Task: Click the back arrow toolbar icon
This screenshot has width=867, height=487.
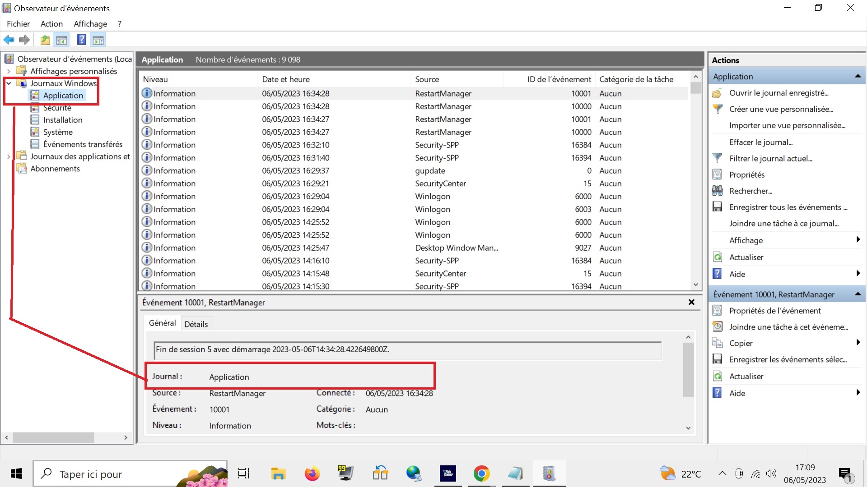Action: point(9,40)
